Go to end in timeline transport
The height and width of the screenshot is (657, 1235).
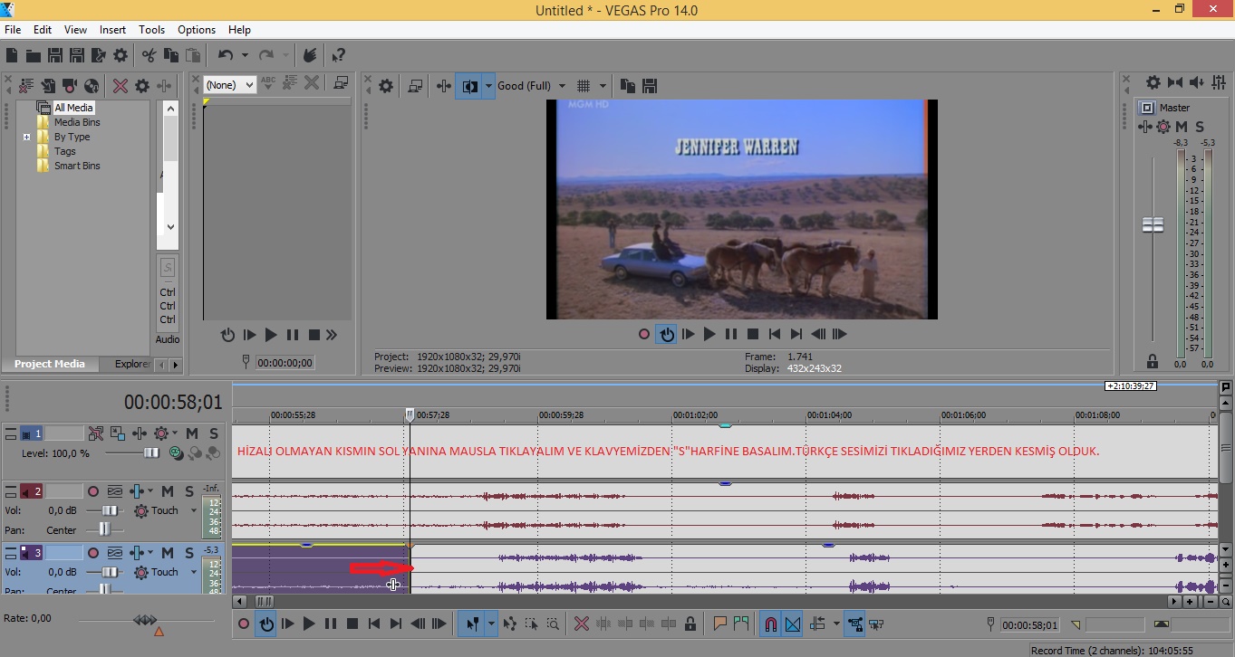395,624
